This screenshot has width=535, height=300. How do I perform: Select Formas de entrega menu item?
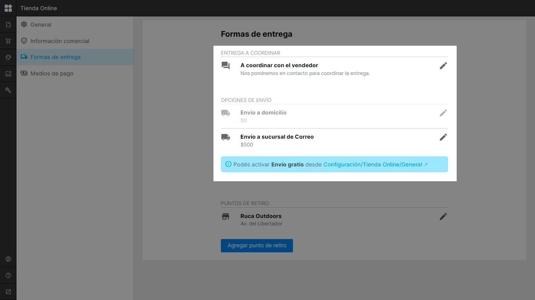75,57
